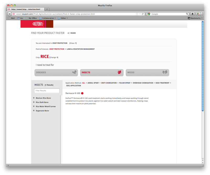This screenshot has height=175, width=210.
Task: Filter by Aerial Spray method
Action: (x=93, y=83)
